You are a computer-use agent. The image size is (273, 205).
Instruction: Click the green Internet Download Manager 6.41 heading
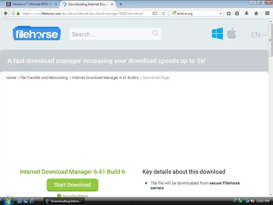pyautogui.click(x=73, y=172)
